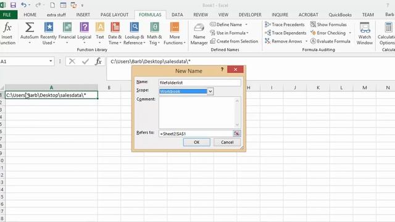This screenshot has width=395, height=222.
Task: Expand the Error Checking dropdown arrow
Action: (350, 33)
